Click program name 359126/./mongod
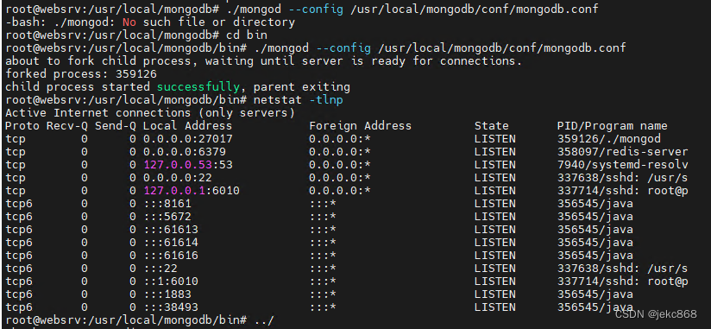711x329 pixels. tap(609, 139)
